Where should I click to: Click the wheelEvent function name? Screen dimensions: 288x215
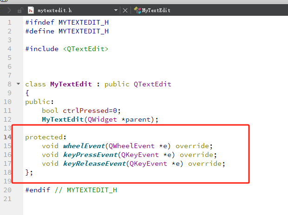[x=84, y=146]
